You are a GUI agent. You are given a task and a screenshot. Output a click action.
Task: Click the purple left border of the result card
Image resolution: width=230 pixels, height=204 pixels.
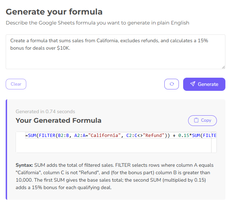pos(6,149)
